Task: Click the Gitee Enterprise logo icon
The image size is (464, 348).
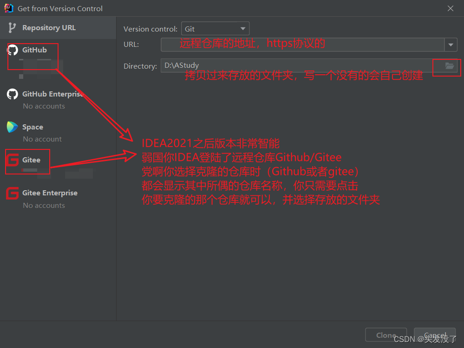Action: point(13,193)
